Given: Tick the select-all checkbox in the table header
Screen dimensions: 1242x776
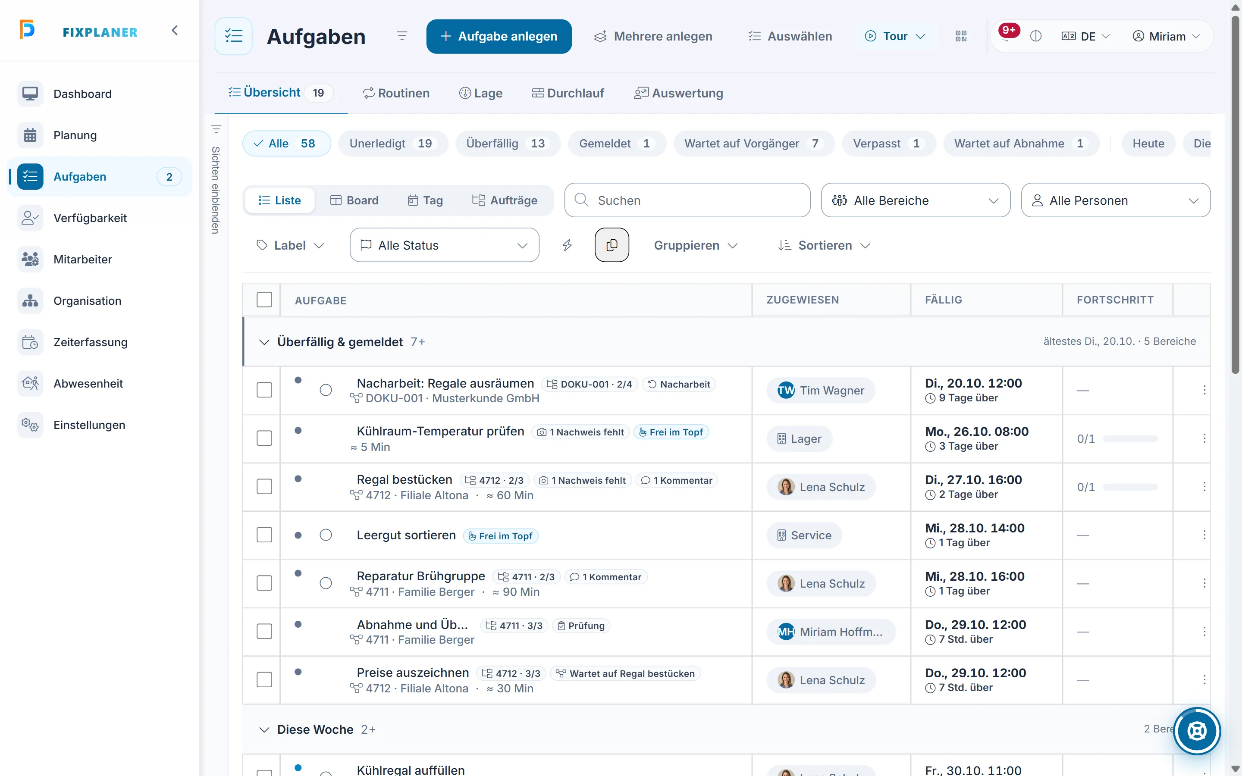Looking at the screenshot, I should click(264, 300).
